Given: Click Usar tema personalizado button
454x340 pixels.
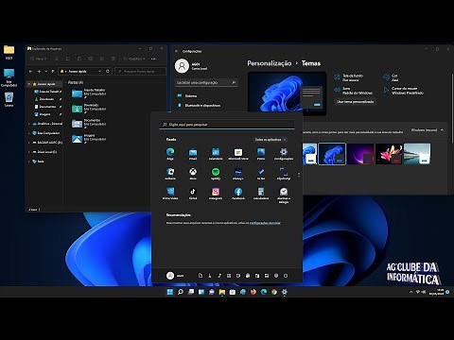Looking at the screenshot, I should (355, 102).
